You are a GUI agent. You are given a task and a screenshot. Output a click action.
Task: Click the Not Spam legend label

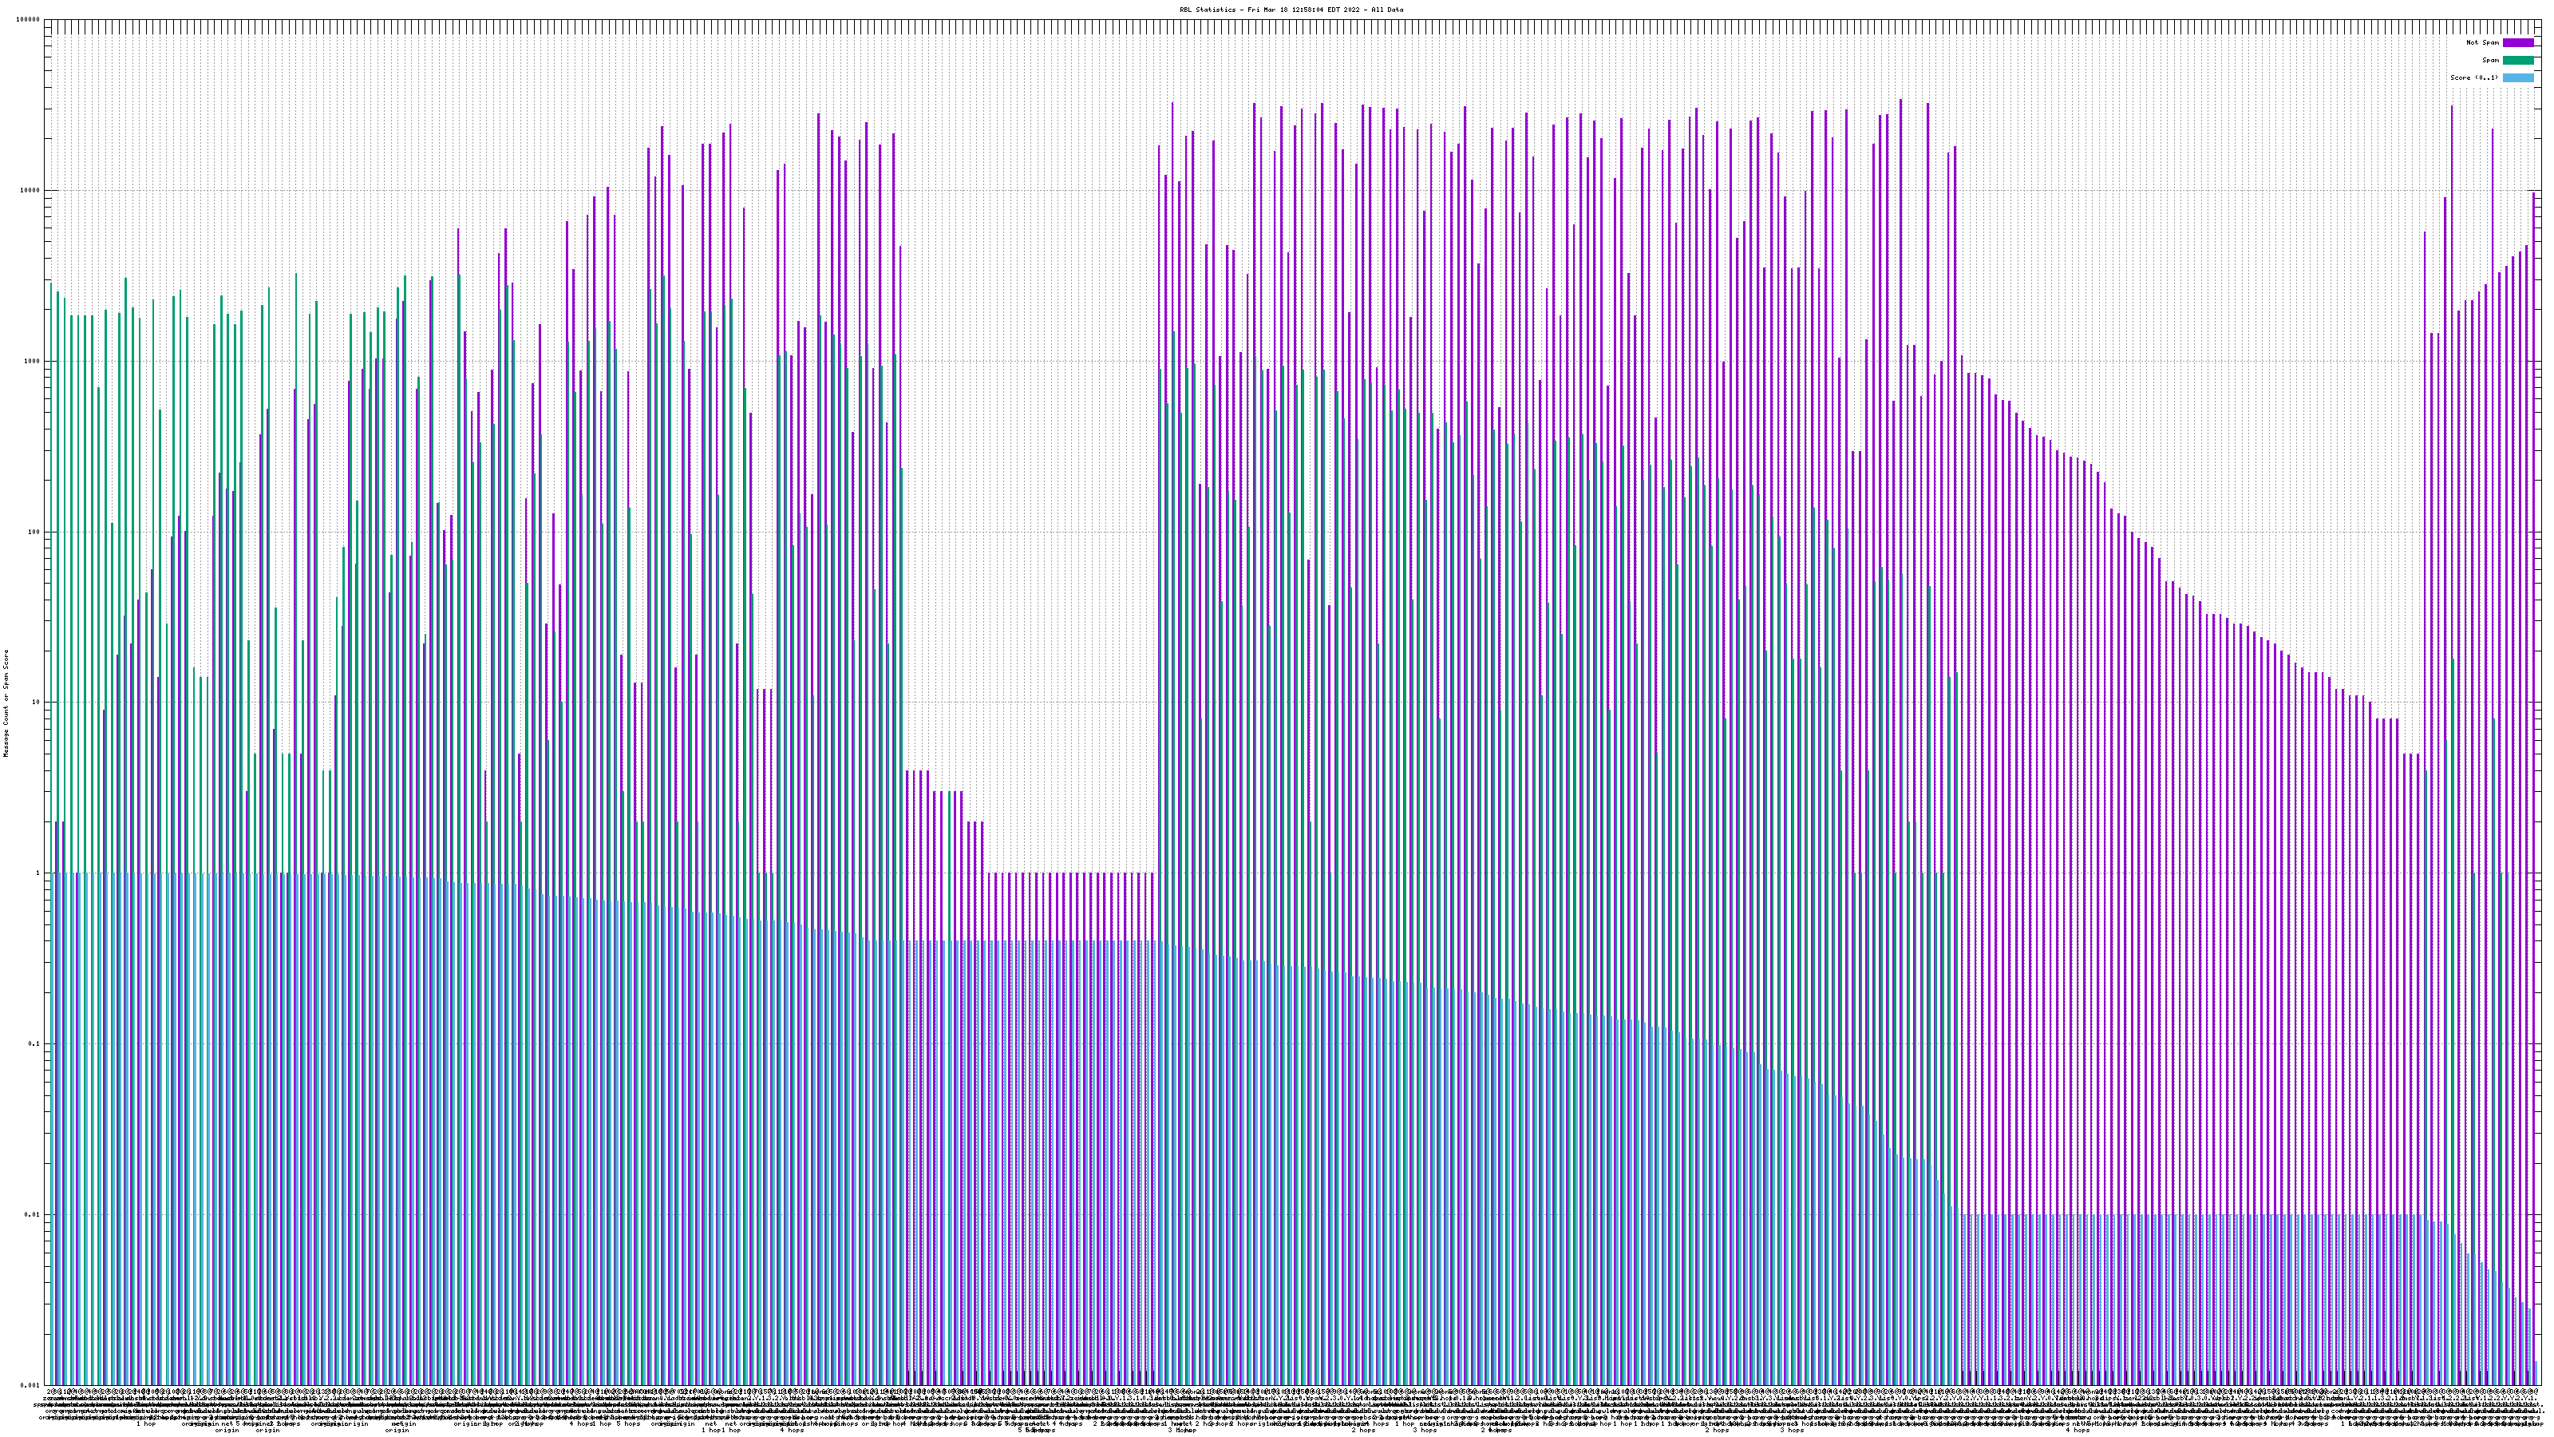2483,42
